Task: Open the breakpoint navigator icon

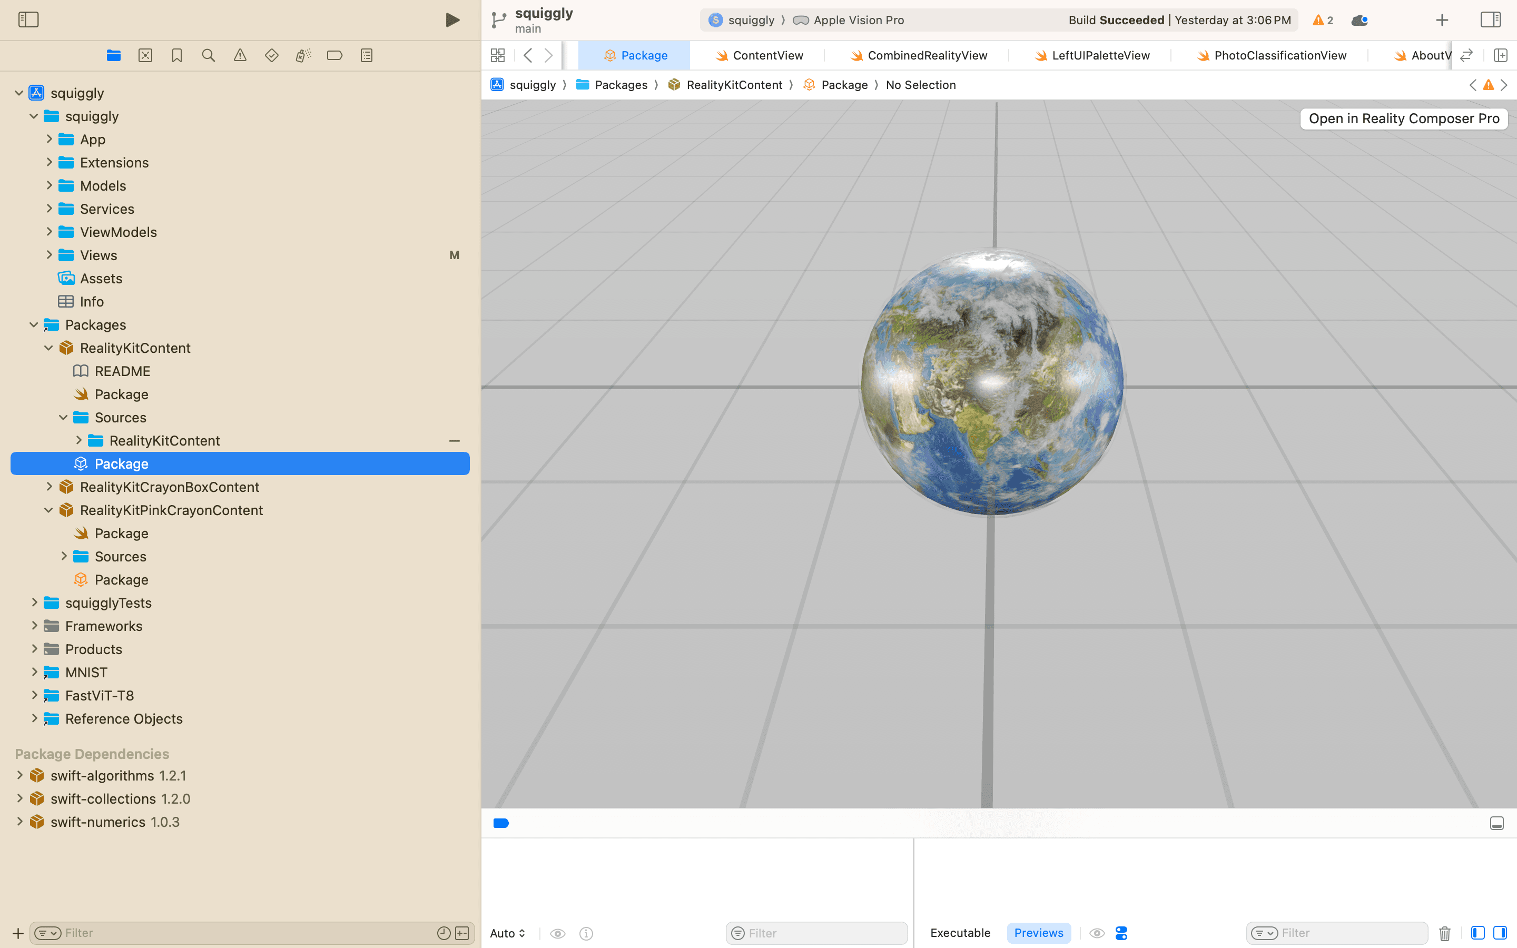Action: pyautogui.click(x=335, y=55)
